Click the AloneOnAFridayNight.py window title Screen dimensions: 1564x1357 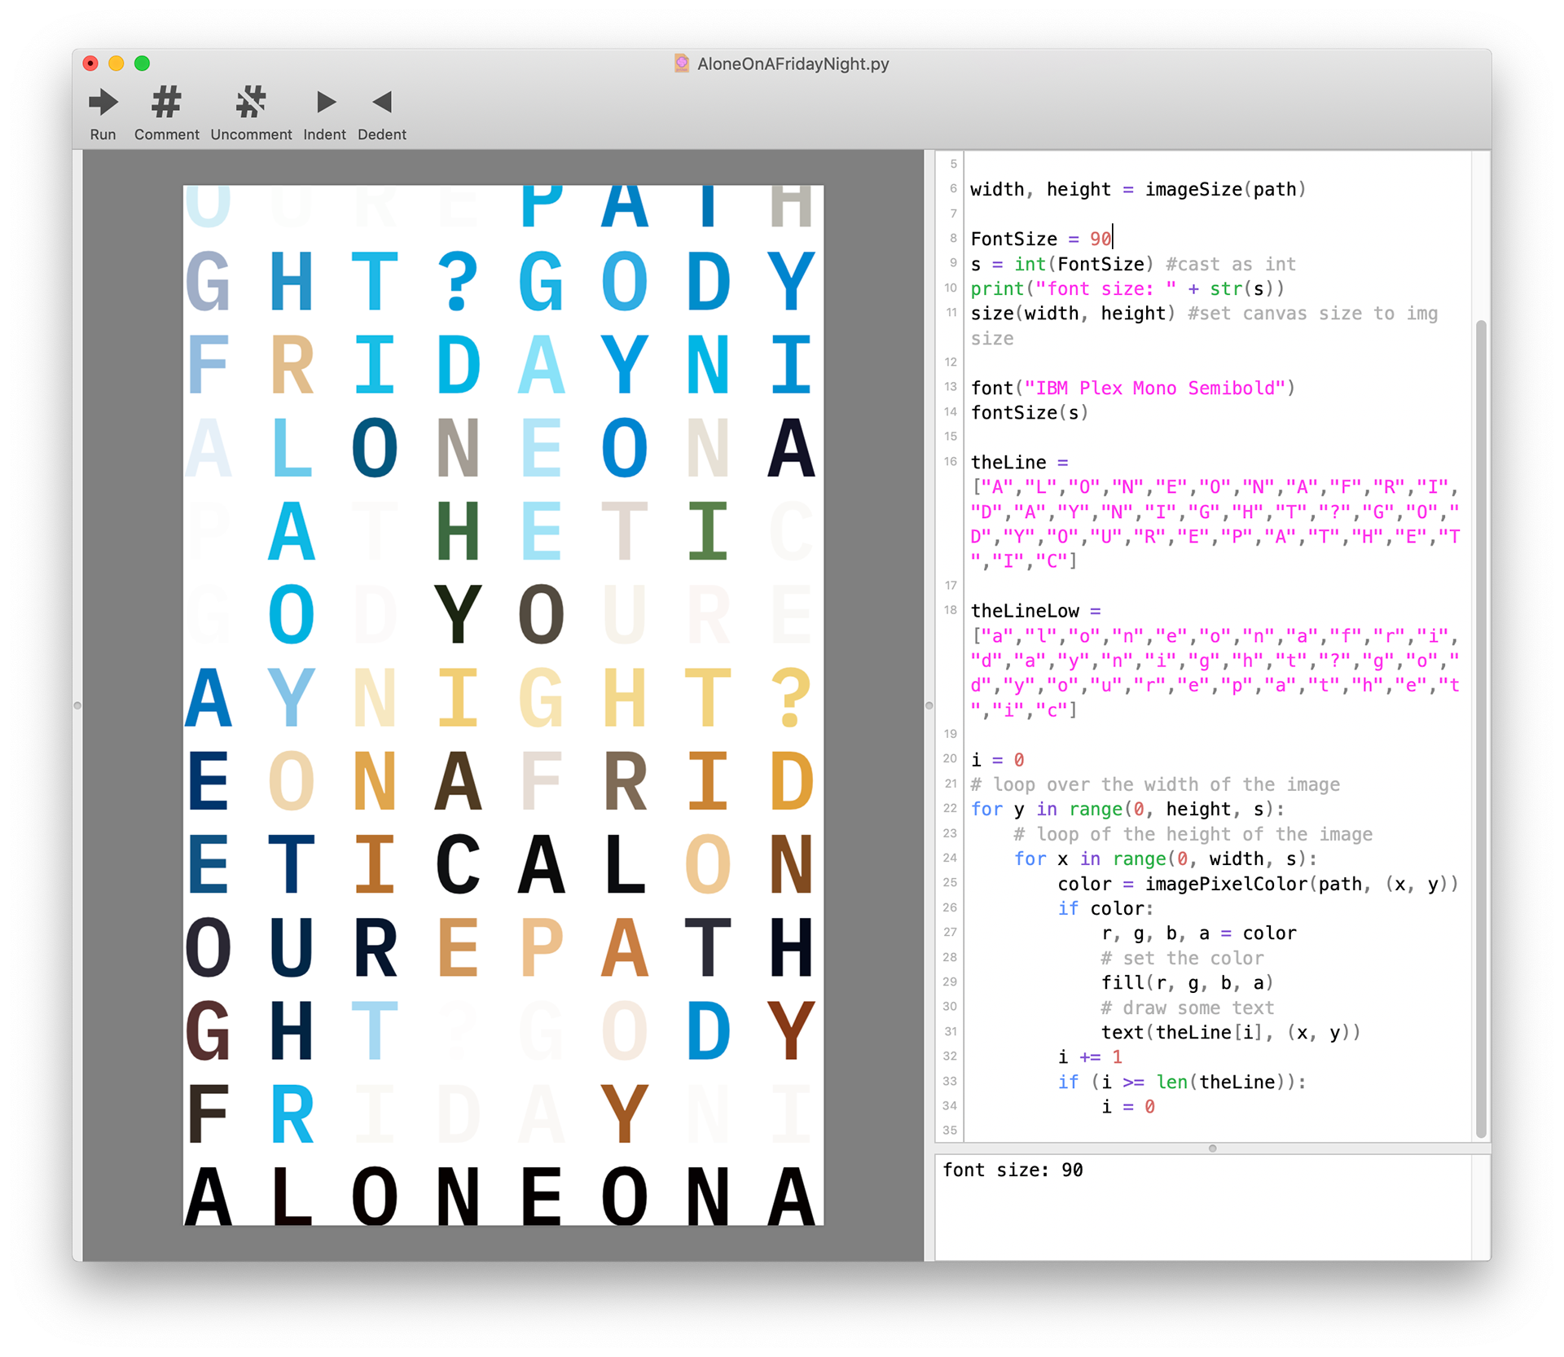(x=793, y=64)
